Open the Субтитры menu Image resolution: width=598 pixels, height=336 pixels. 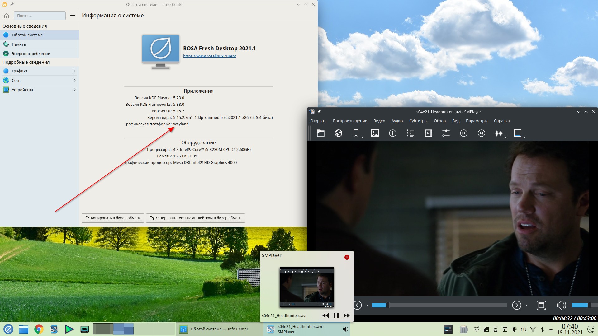pyautogui.click(x=418, y=121)
